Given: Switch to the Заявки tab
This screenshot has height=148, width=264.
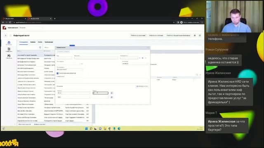Looking at the screenshot, I should tap(33, 42).
